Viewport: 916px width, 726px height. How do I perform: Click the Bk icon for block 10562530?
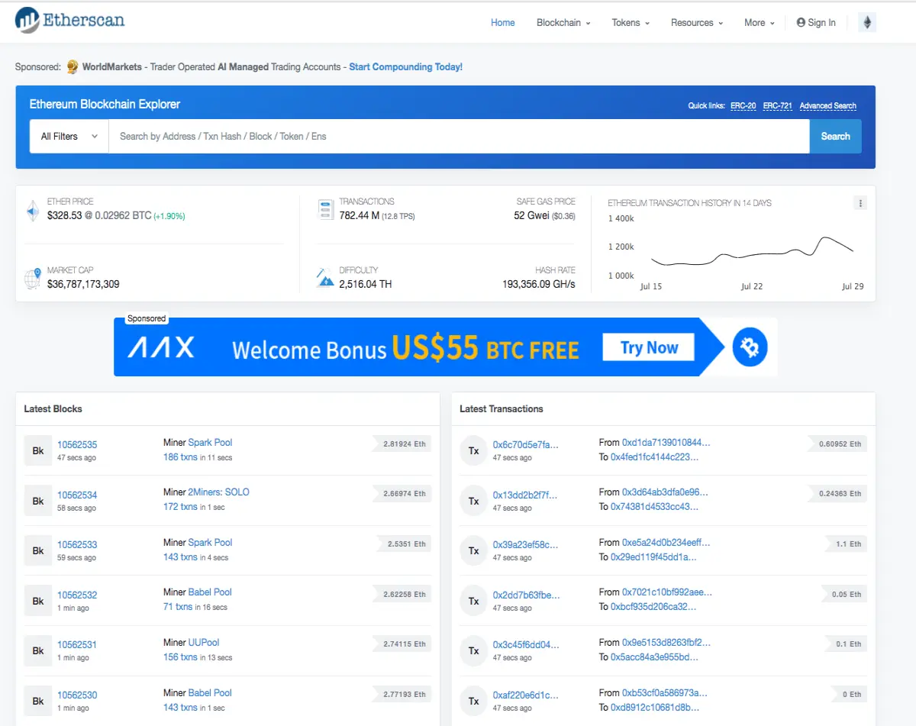38,701
